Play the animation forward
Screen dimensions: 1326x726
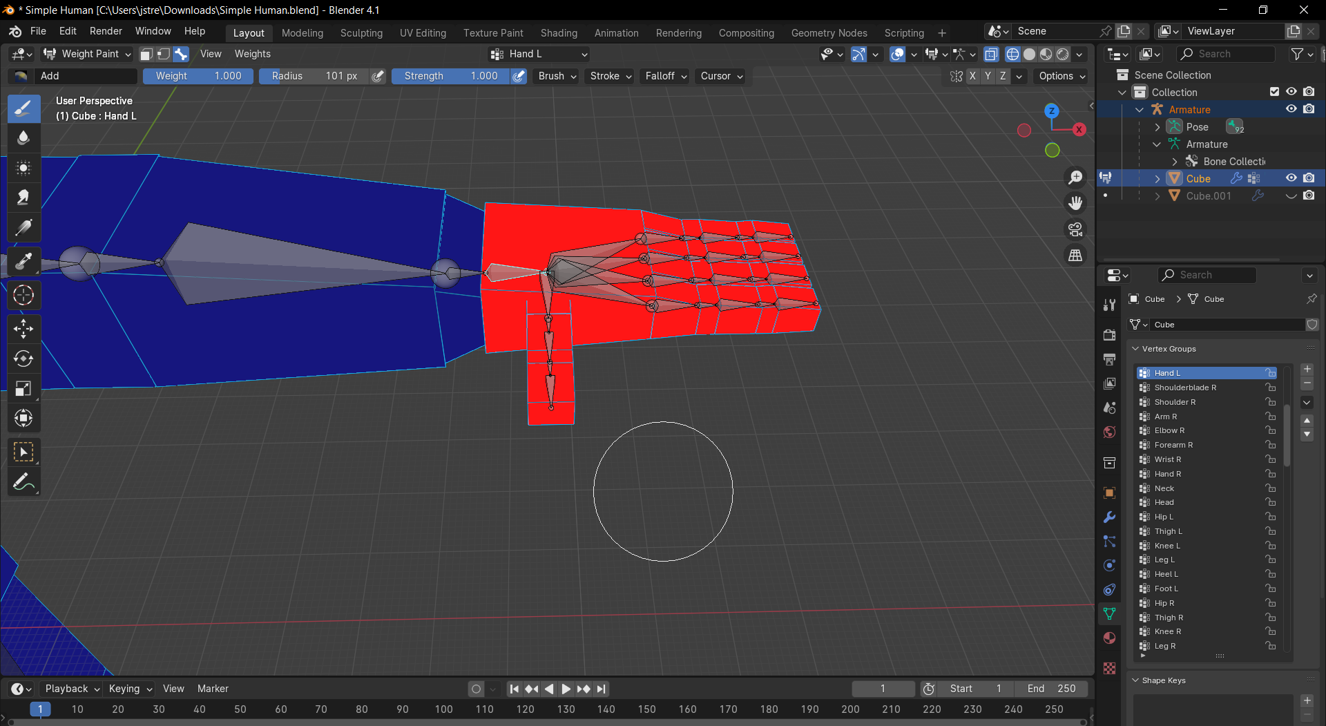pos(566,689)
